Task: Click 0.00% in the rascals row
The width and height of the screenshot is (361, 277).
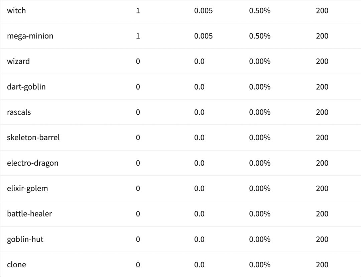Action: pyautogui.click(x=260, y=112)
